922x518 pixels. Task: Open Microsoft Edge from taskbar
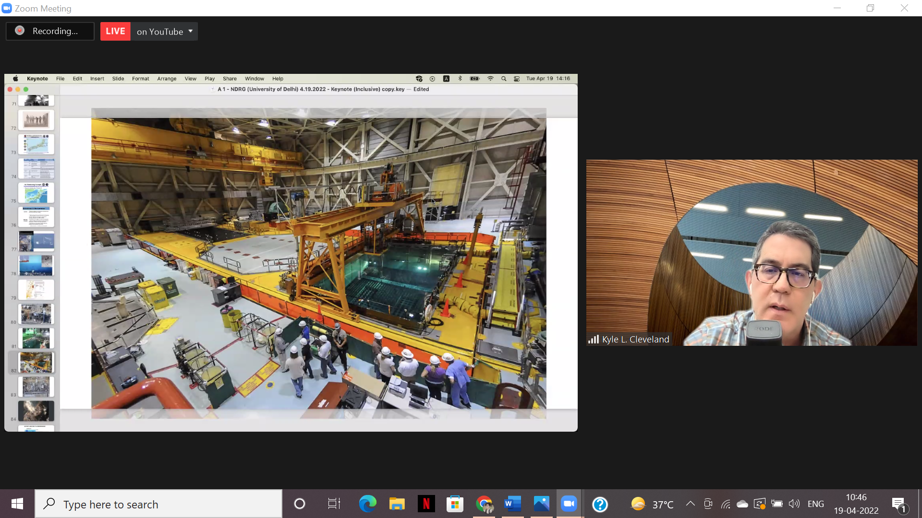pos(368,504)
